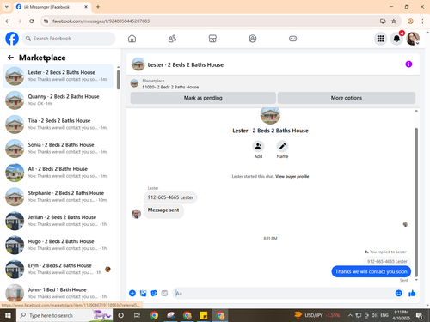
Task: Open the Hugo 2 Beds conversation
Action: pyautogui.click(x=58, y=245)
